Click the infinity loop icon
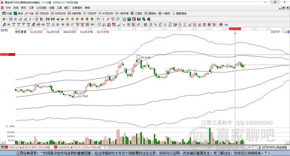Viewport: 290px width, 156px height. pos(226,24)
